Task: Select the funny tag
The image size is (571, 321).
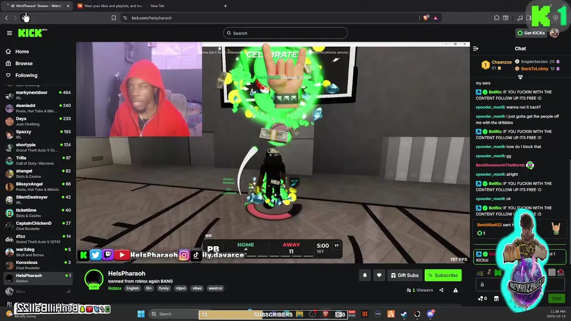Action: [x=164, y=288]
